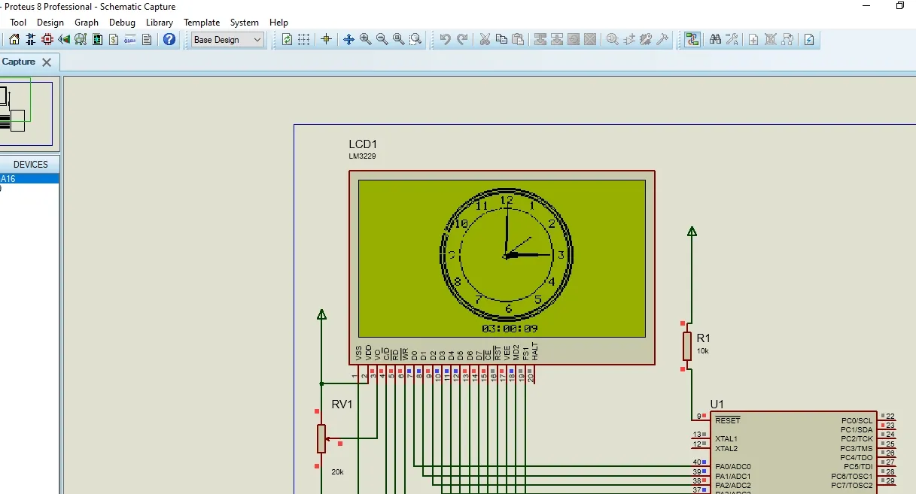
Task: Click the Zoom In magnifier icon
Action: pos(366,40)
